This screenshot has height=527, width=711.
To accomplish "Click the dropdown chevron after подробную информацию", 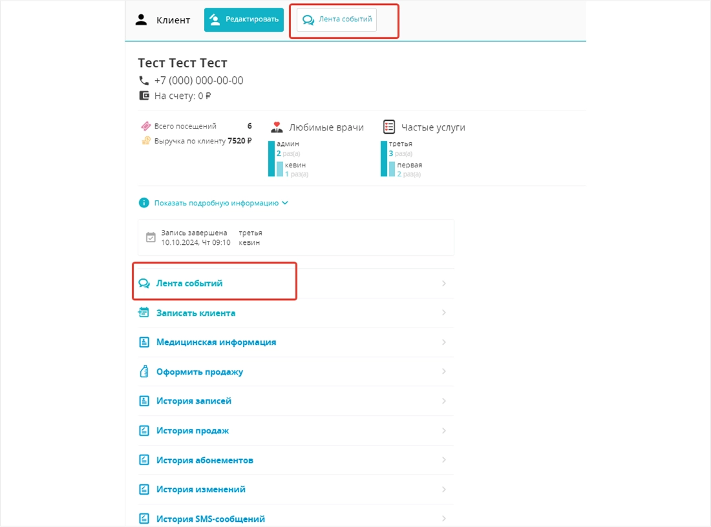I will coord(285,203).
